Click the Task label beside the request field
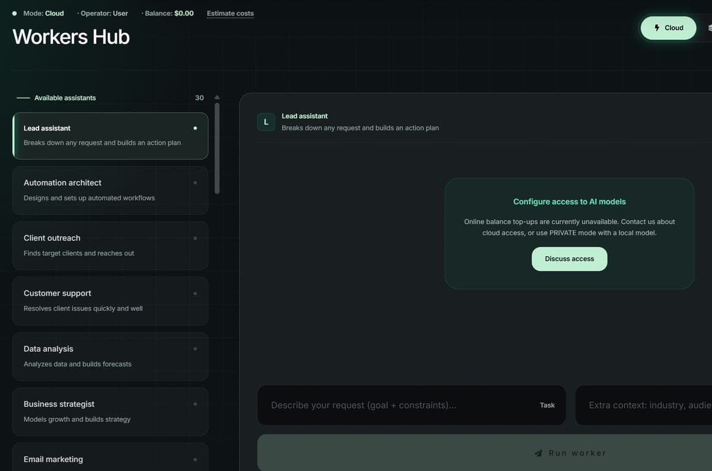Screen dimensions: 712x471 pyautogui.click(x=548, y=405)
